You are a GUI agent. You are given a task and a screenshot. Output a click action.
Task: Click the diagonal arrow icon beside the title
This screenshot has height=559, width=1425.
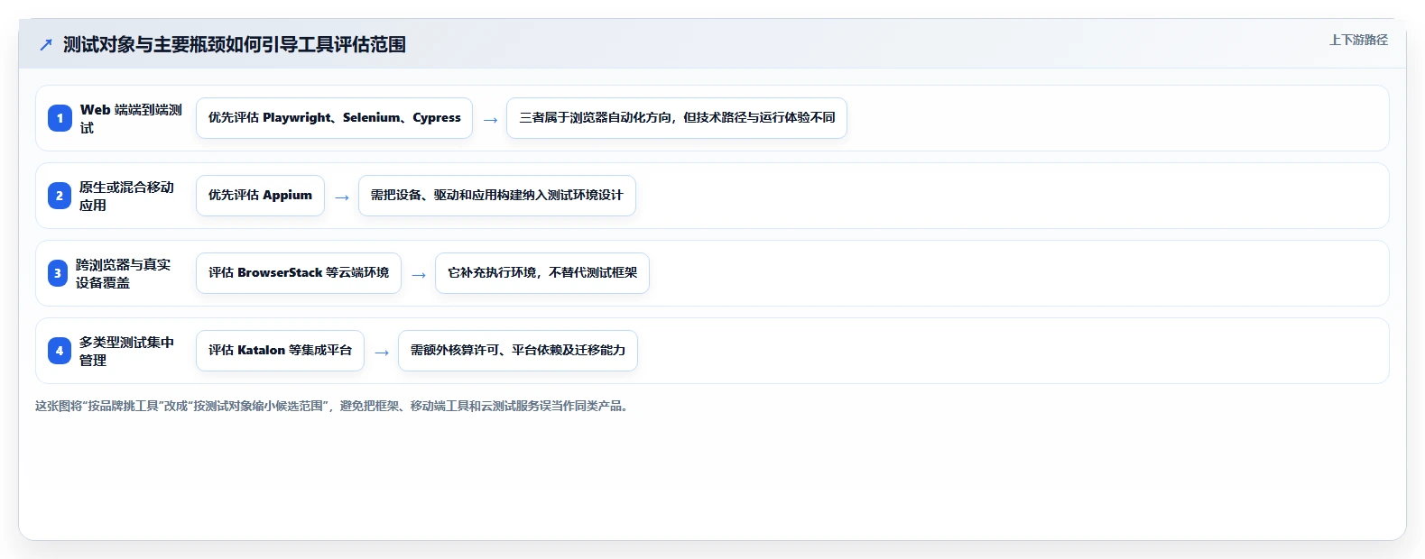point(46,44)
